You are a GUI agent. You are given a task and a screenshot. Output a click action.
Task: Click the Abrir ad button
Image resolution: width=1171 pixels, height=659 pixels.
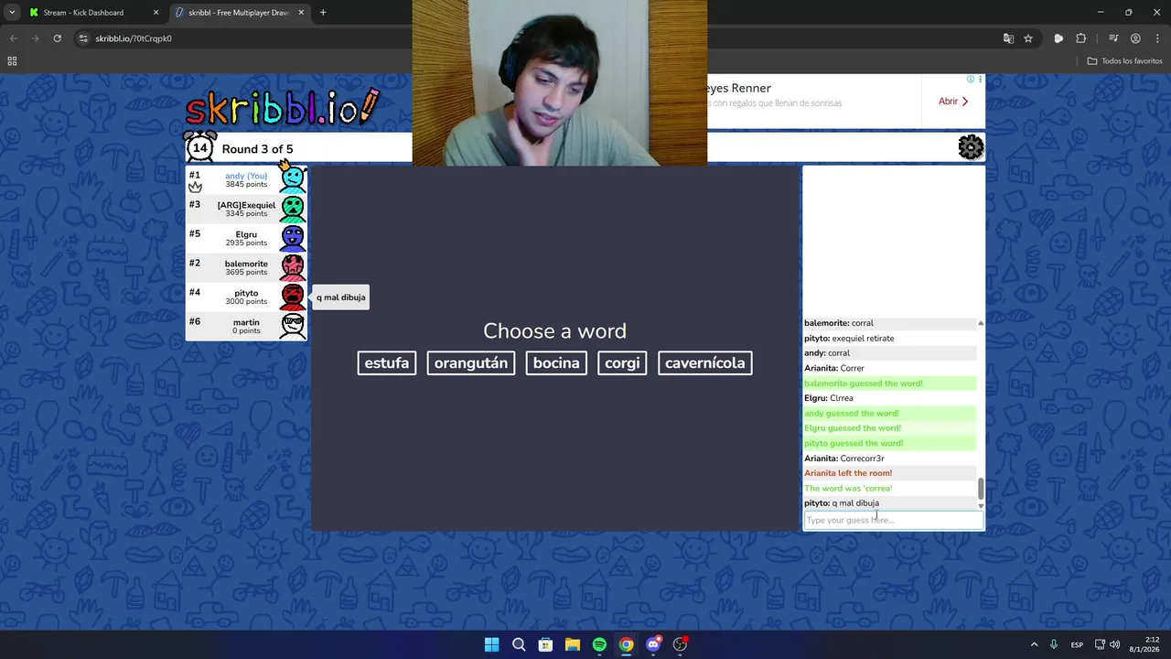(x=953, y=102)
